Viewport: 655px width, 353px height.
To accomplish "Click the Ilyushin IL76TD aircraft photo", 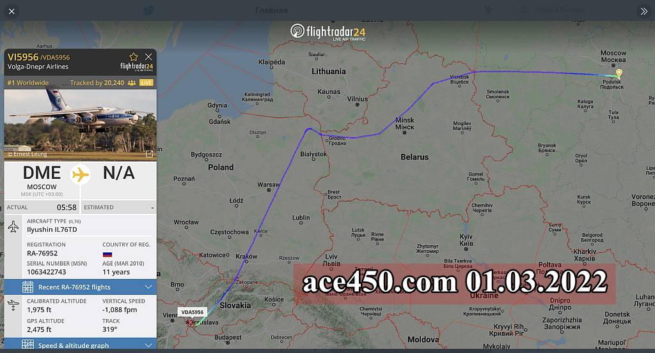I will [x=80, y=124].
